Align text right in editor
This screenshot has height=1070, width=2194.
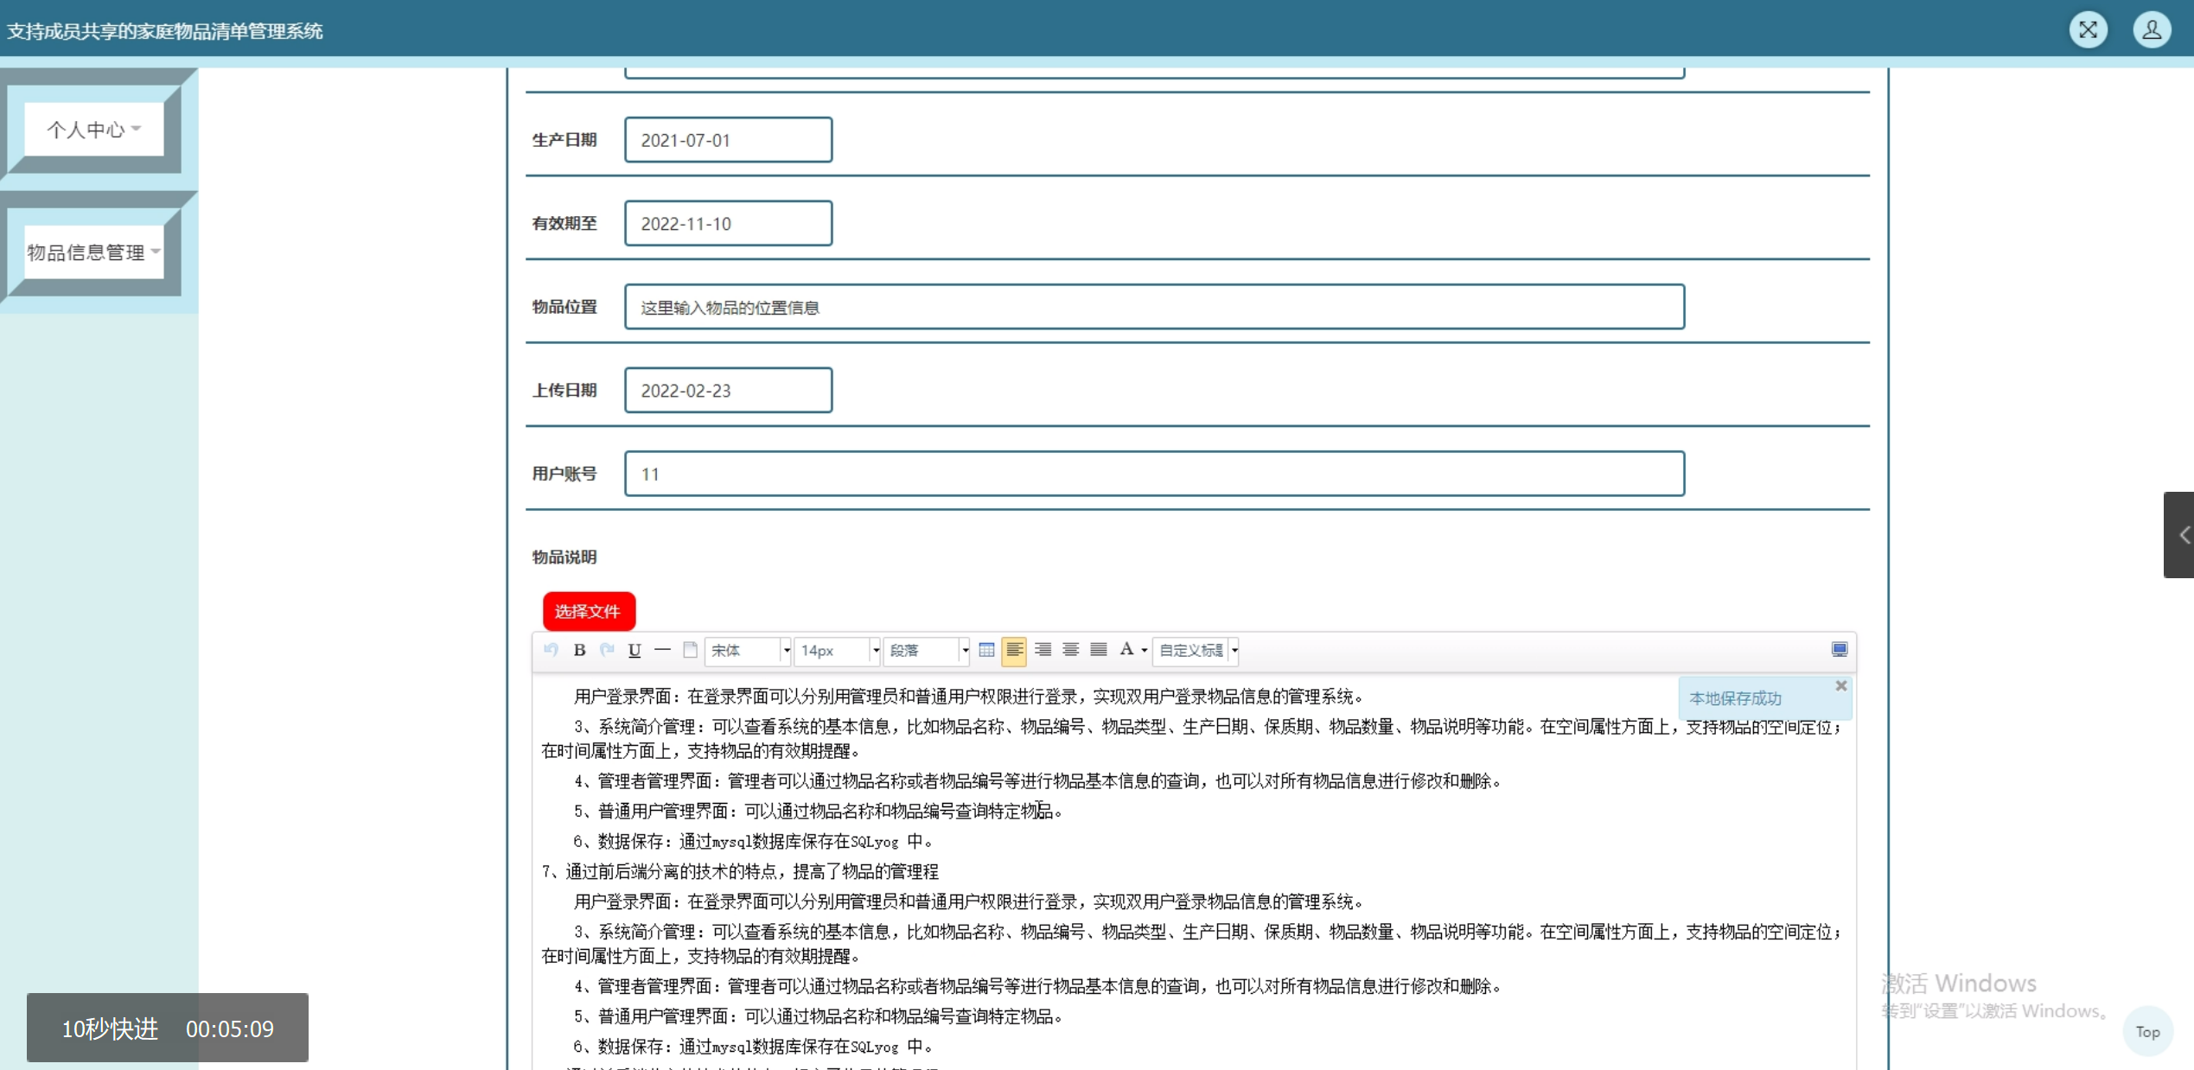coord(1043,650)
